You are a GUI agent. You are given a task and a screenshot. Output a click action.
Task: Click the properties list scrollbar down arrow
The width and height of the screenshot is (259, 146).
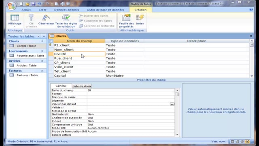click(x=177, y=135)
